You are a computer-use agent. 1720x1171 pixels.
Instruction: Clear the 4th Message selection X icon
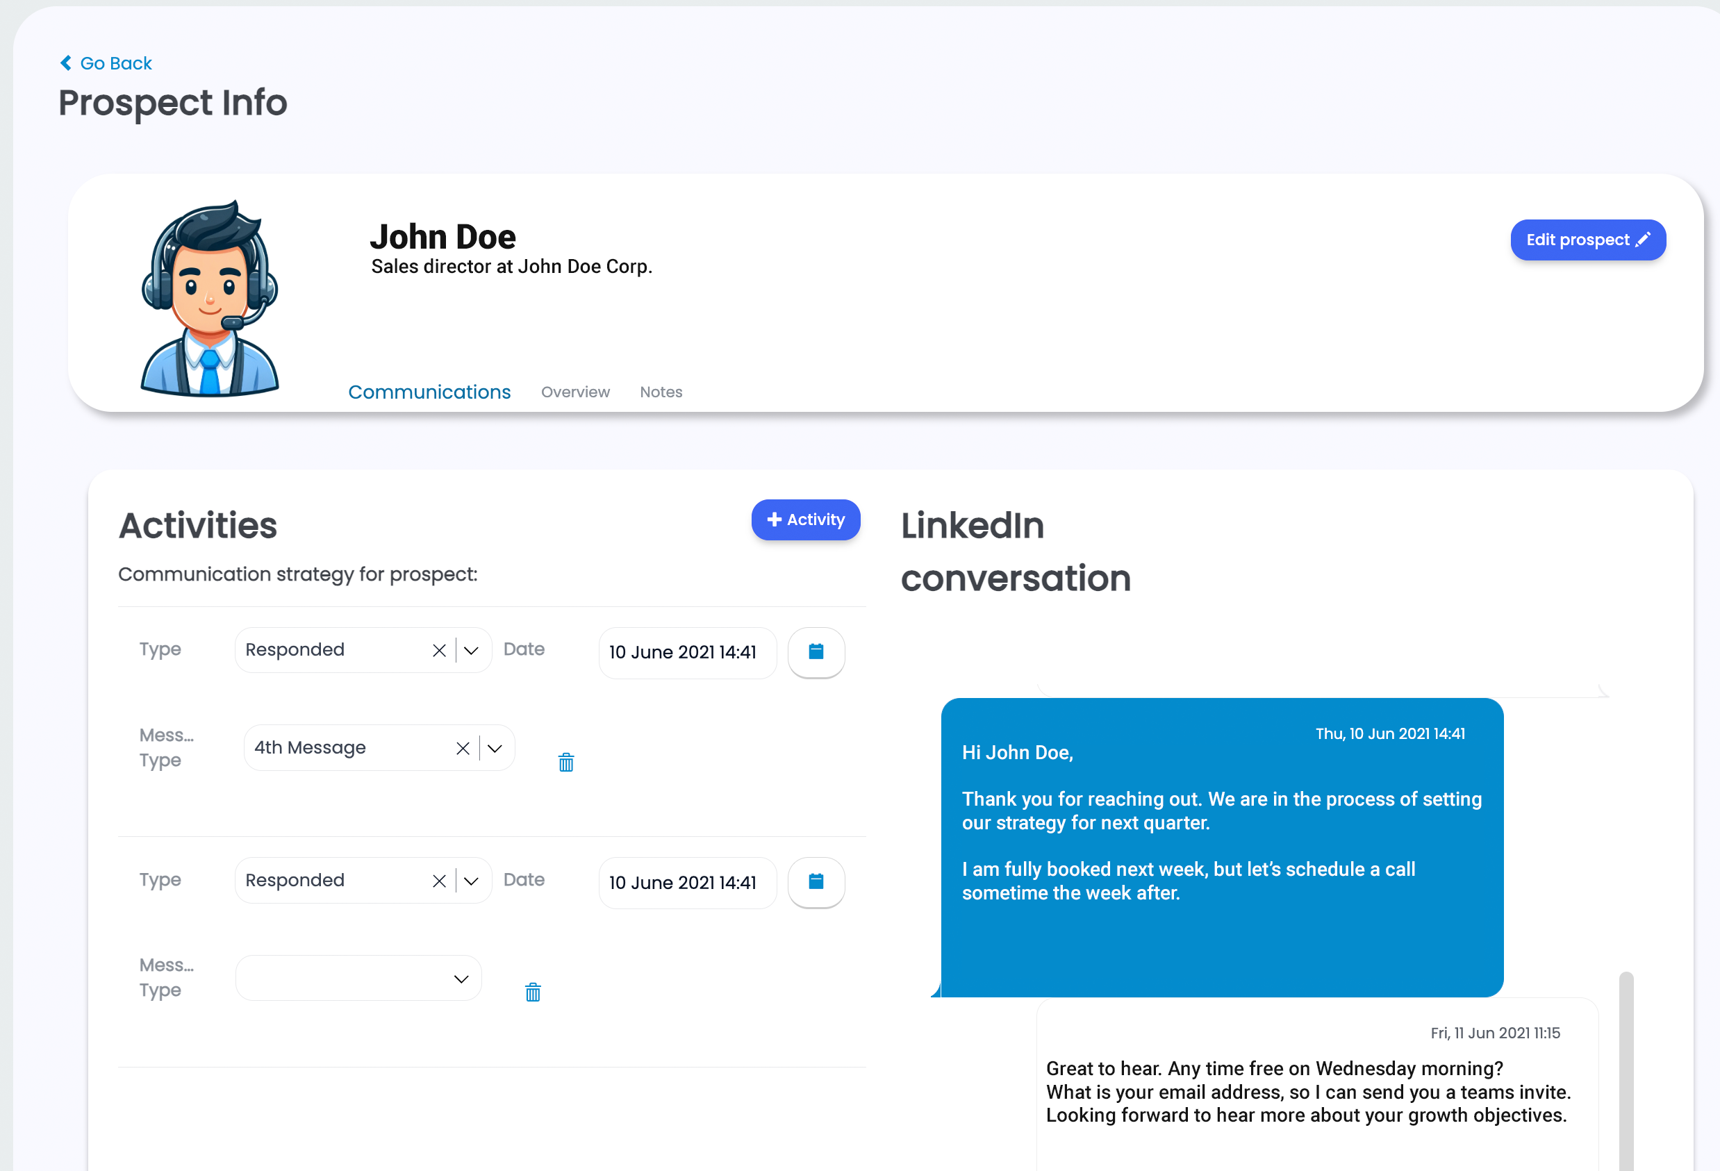point(463,748)
